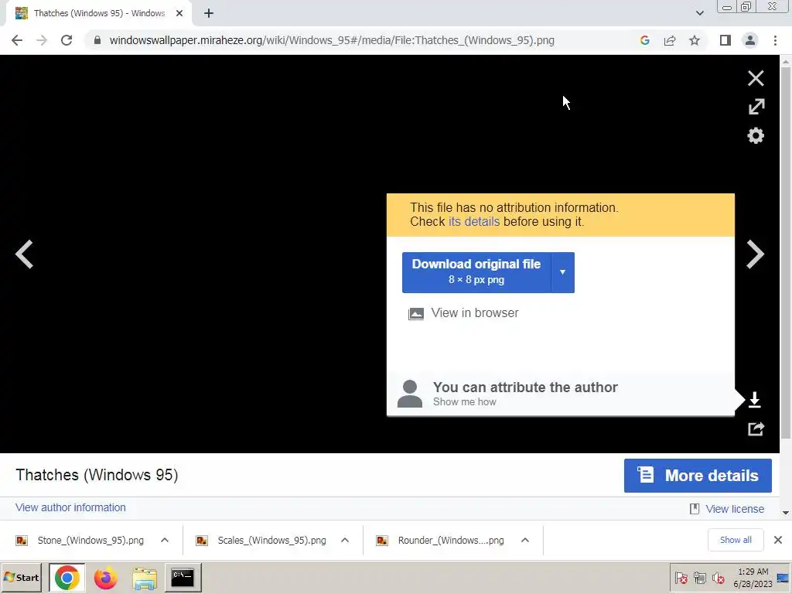792x594 pixels.
Task: Expand options for Scales_(Windows_95).png download
Action: pos(345,541)
